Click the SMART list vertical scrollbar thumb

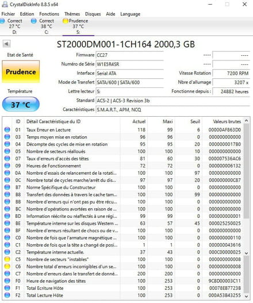pos(246,171)
